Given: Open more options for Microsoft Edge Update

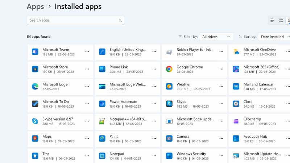Looking at the screenshot, I should (x=221, y=121).
